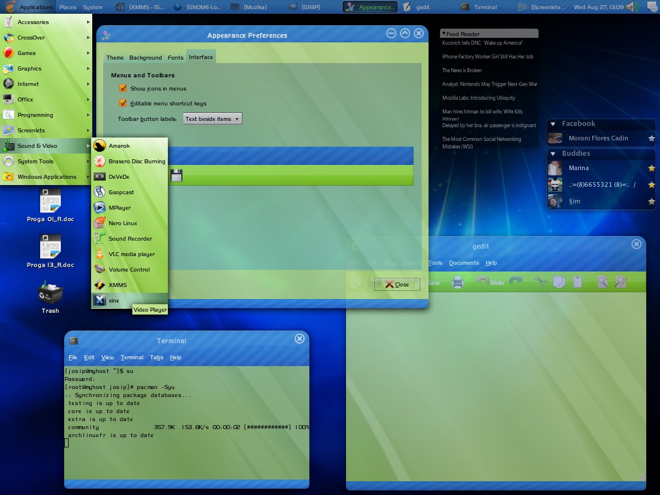Image resolution: width=660 pixels, height=495 pixels.
Task: Click Moroni Flores Cadin's avatar picture
Action: click(555, 138)
